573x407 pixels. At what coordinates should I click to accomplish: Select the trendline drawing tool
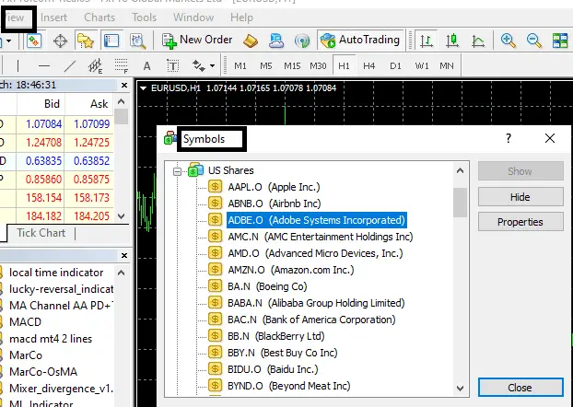pyautogui.click(x=69, y=66)
